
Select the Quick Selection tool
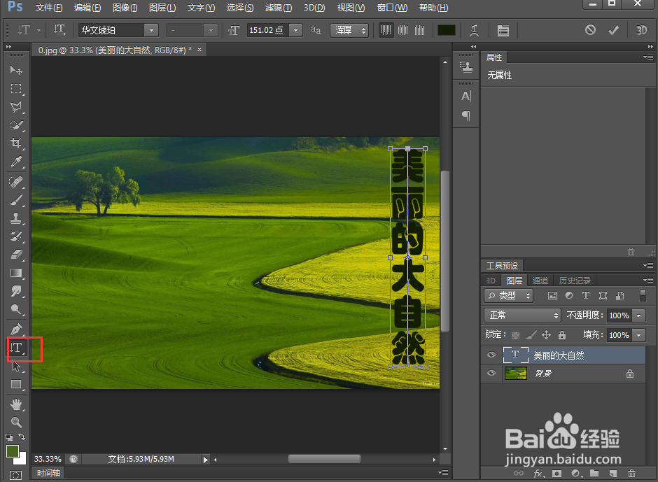[16, 125]
